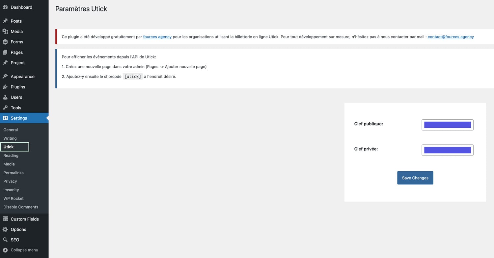Click the Options gear icon

point(5,229)
